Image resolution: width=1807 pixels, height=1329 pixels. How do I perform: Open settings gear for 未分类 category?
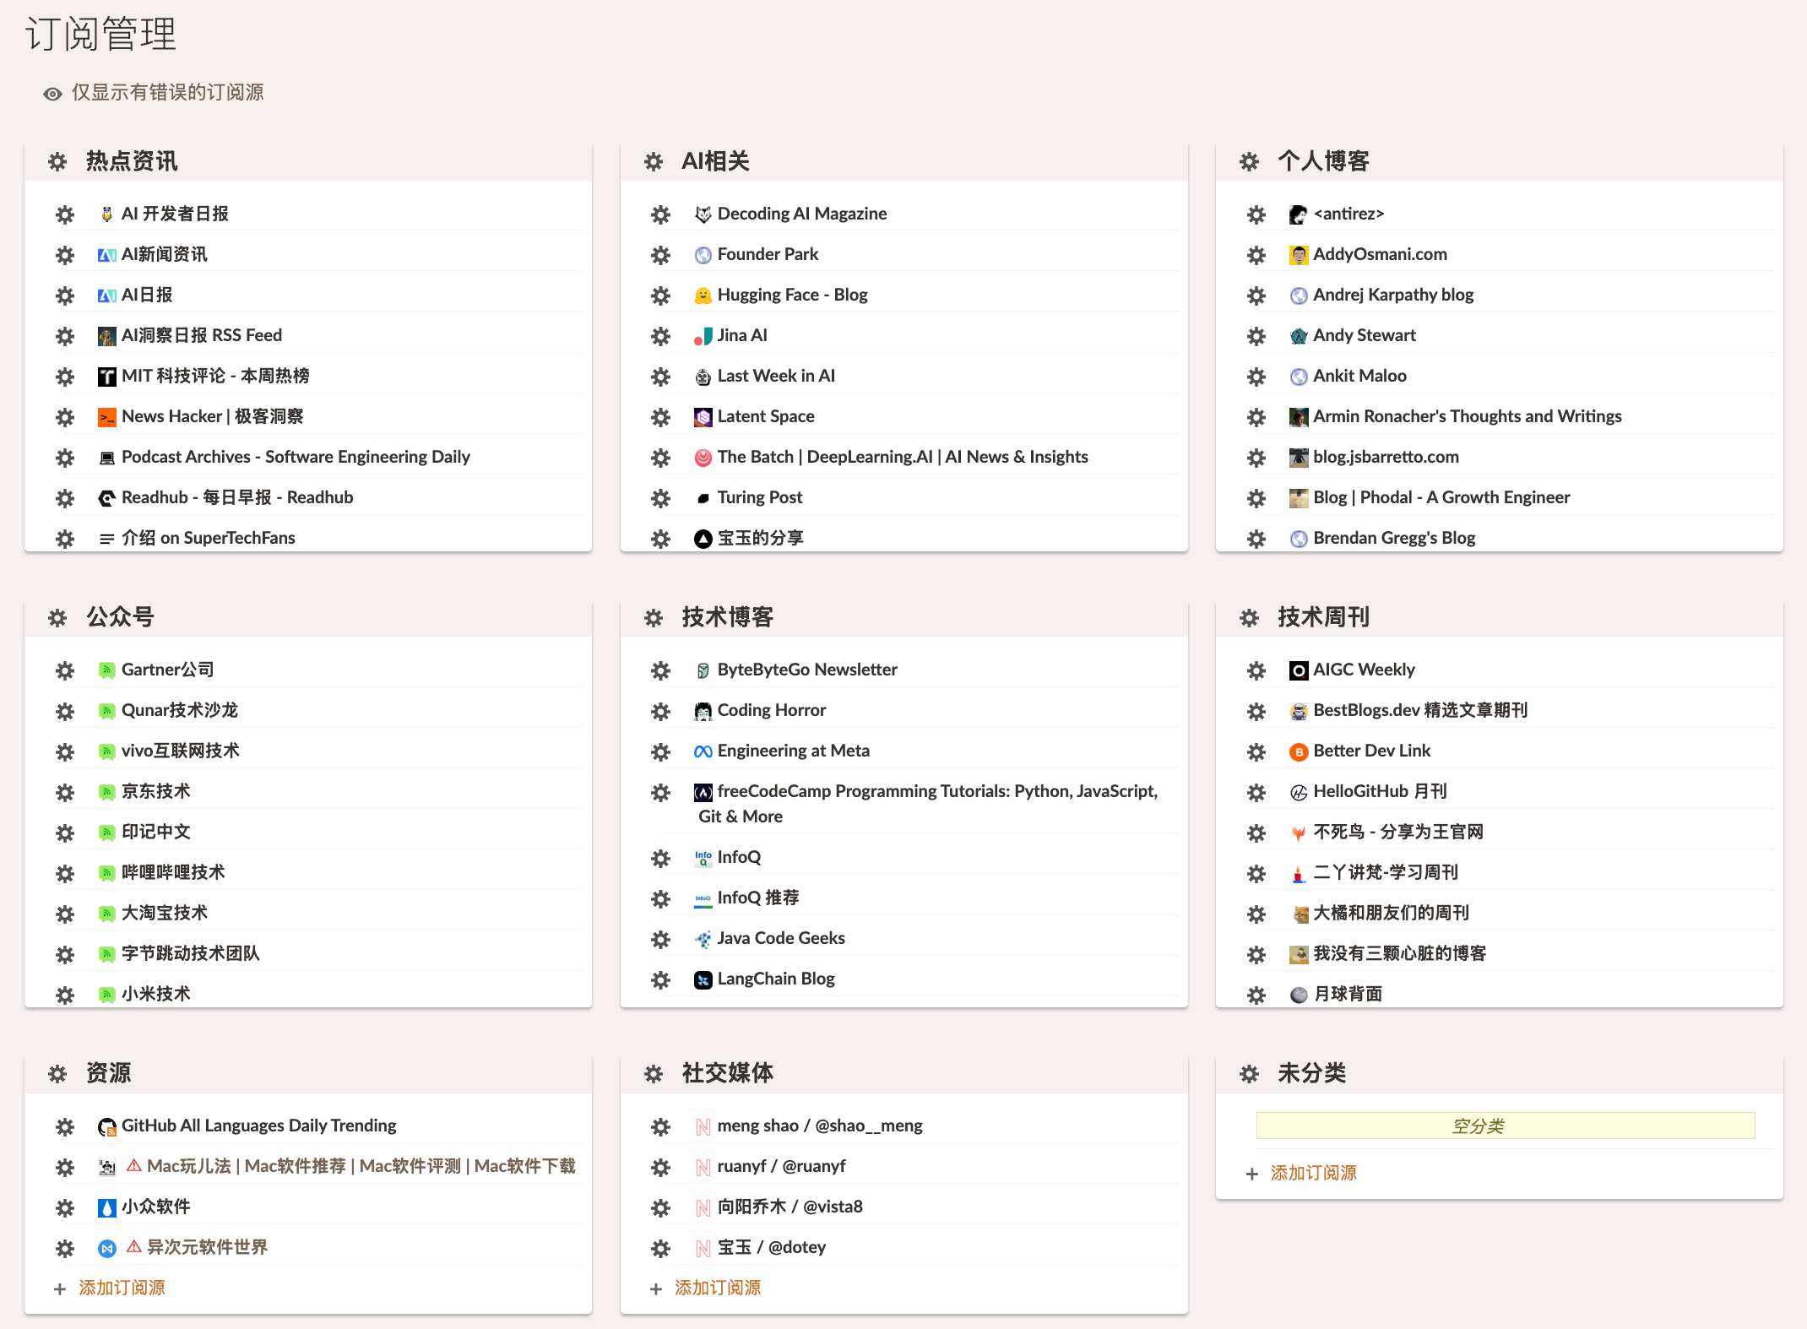coord(1249,1073)
